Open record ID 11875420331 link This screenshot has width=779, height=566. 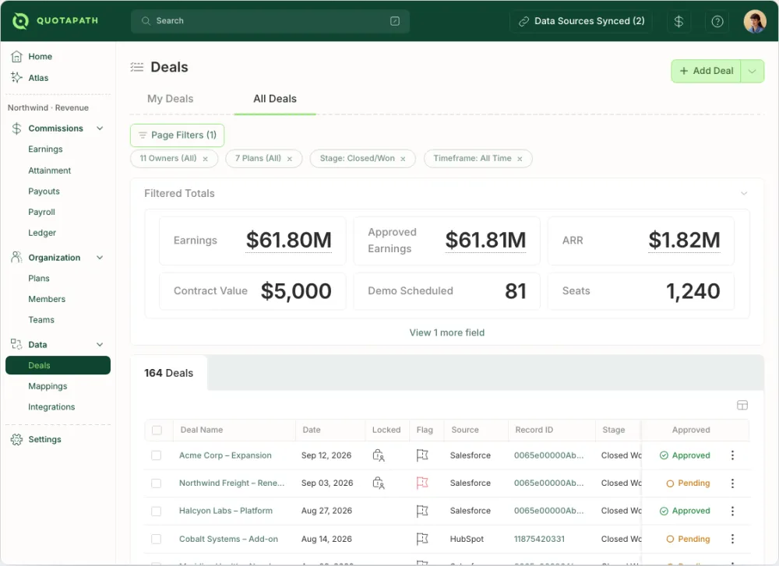(x=539, y=539)
